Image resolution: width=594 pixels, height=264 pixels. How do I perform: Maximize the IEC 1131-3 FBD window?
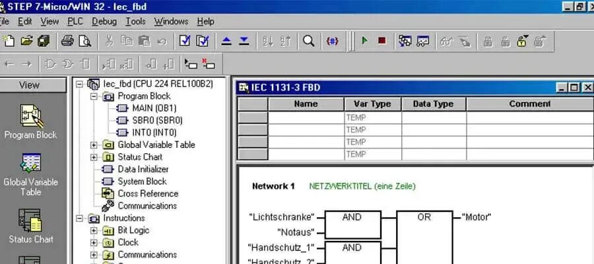pos(574,88)
